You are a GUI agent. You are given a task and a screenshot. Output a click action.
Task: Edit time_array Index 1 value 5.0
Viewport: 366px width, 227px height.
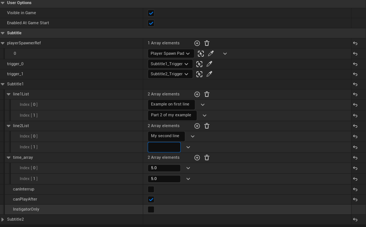[164, 179]
